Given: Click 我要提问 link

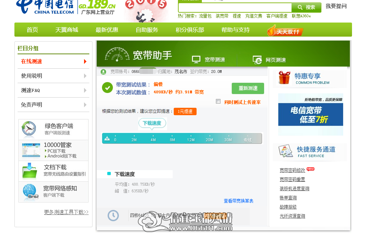Looking at the screenshot, I should 336,6.
